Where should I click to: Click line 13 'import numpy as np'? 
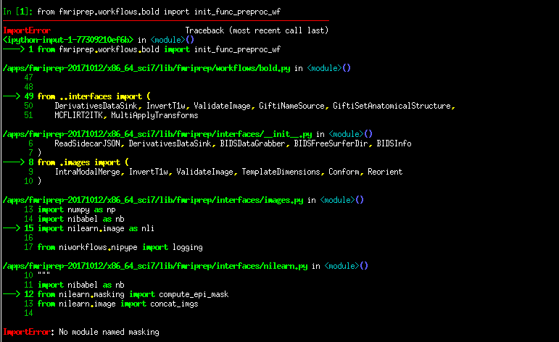coord(77,209)
